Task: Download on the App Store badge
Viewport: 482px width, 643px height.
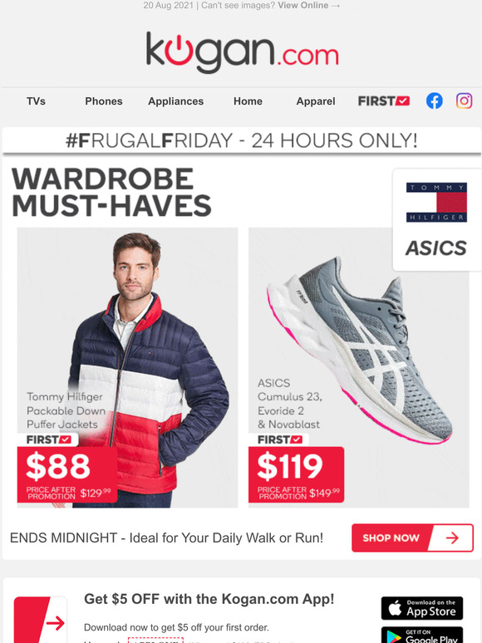Action: point(421,608)
